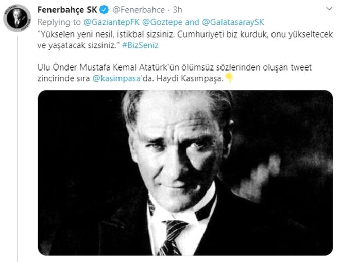Open the @kasimpasa mention link
Image resolution: width=340 pixels, height=262 pixels.
116,78
